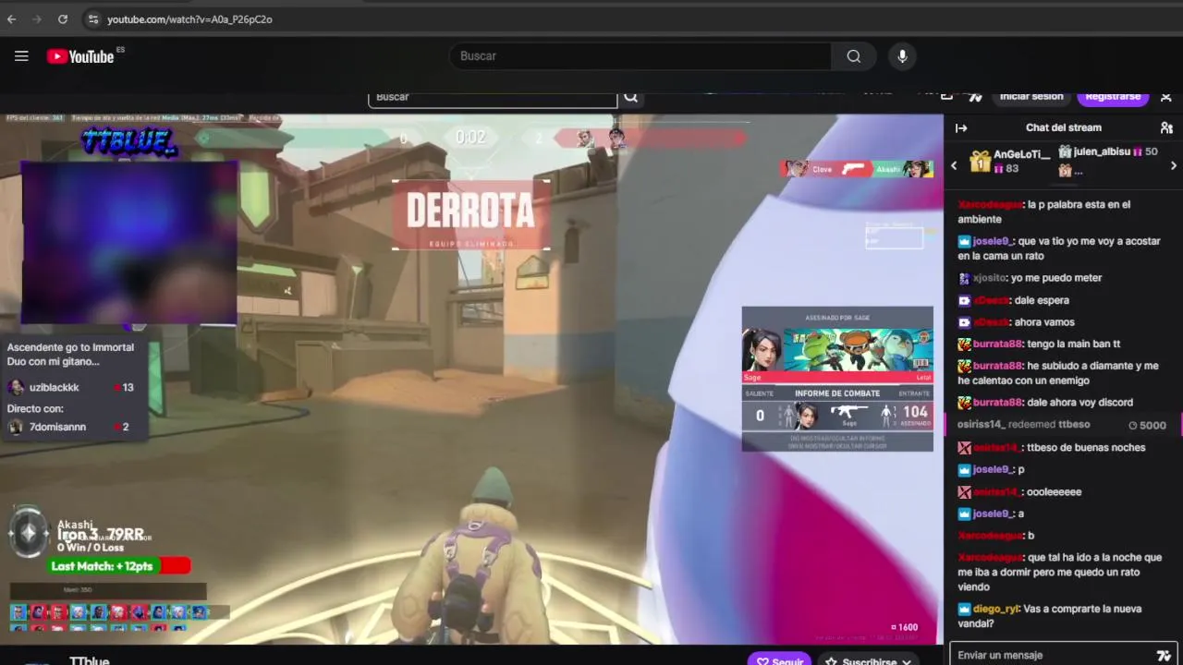This screenshot has height=665, width=1183.
Task: Click YouTube search magnifier button
Action: (x=853, y=56)
